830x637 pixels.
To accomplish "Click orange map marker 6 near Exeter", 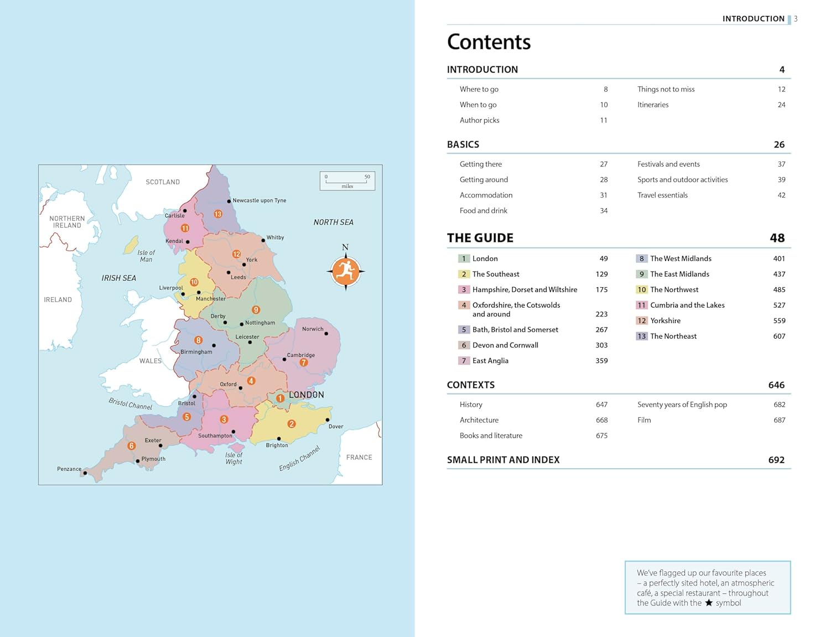I will (132, 446).
